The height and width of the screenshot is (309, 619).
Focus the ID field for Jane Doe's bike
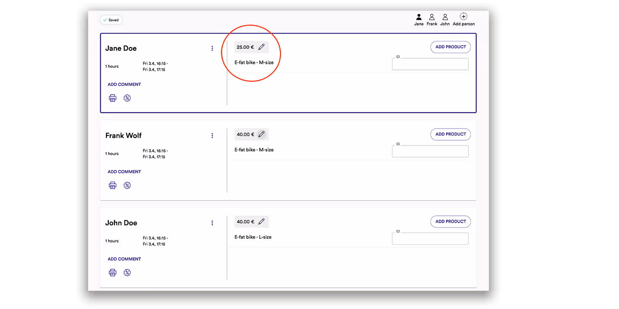pyautogui.click(x=430, y=64)
